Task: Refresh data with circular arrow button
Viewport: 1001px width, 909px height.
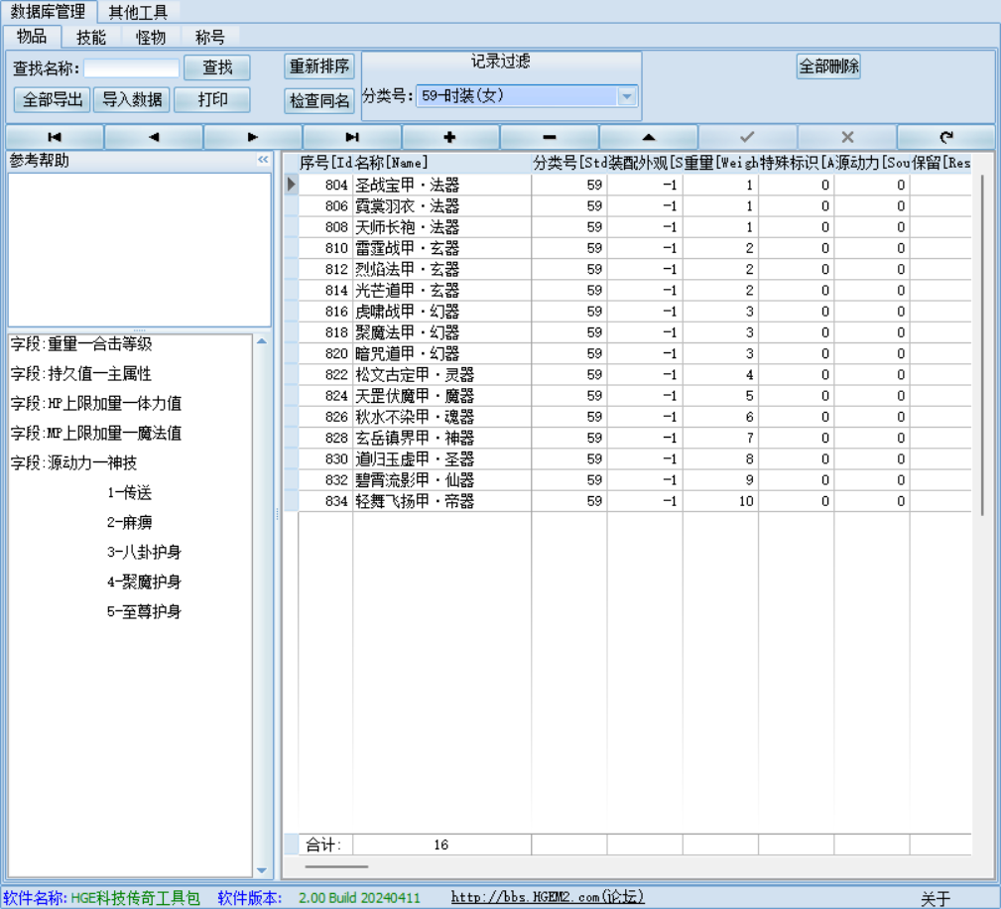Action: pos(946,137)
